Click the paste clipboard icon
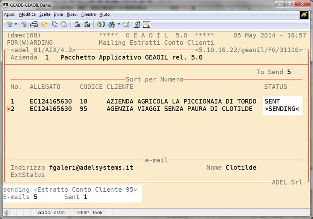 click(x=64, y=24)
